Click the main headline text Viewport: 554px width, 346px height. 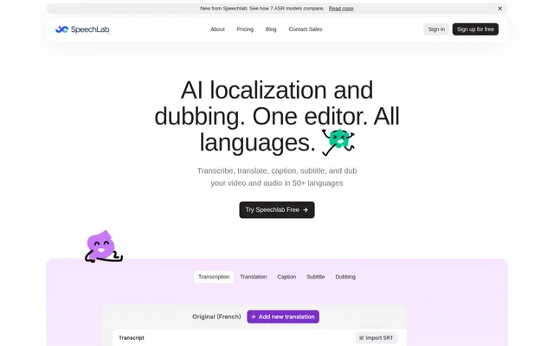coord(277,116)
